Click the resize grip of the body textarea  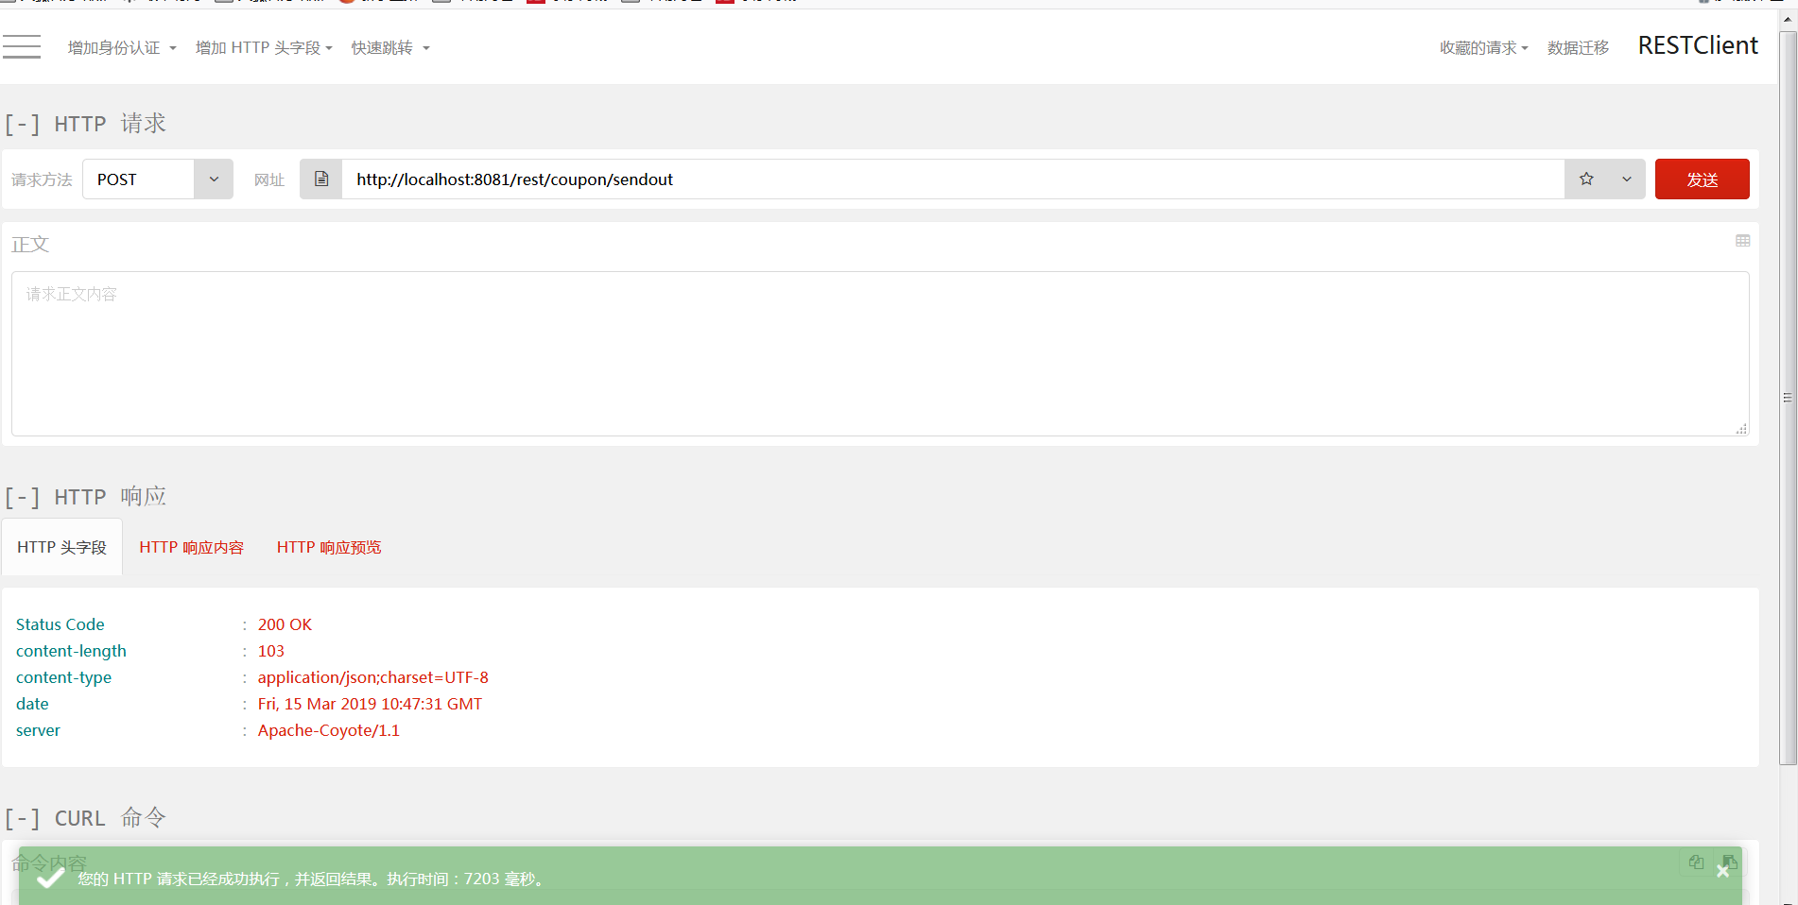click(x=1741, y=429)
